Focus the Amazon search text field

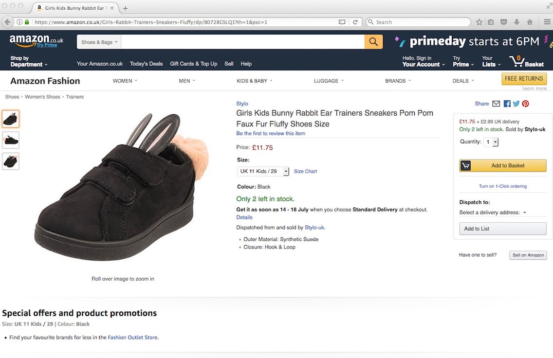pos(242,42)
